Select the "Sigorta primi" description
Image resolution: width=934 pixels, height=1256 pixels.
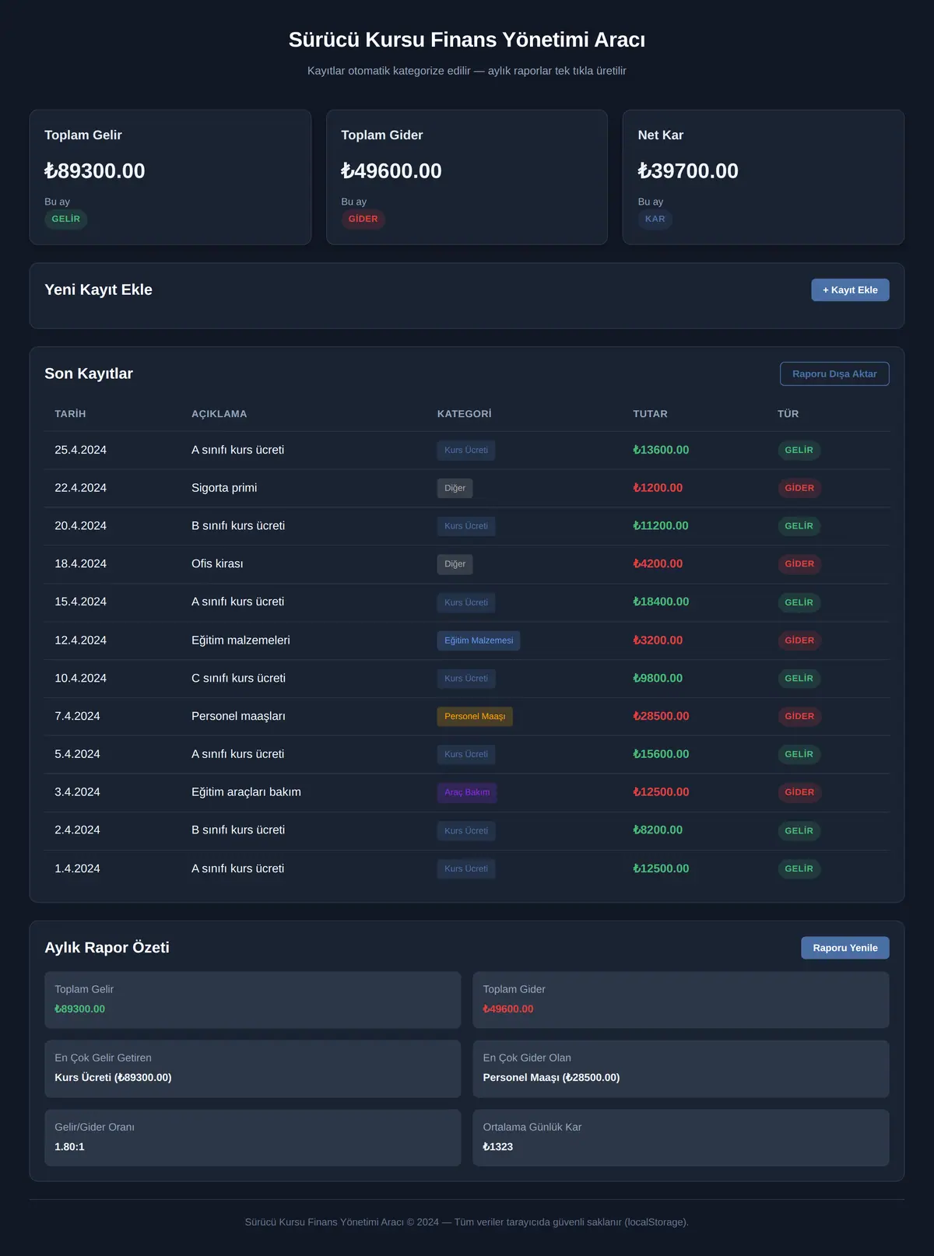[x=224, y=488]
